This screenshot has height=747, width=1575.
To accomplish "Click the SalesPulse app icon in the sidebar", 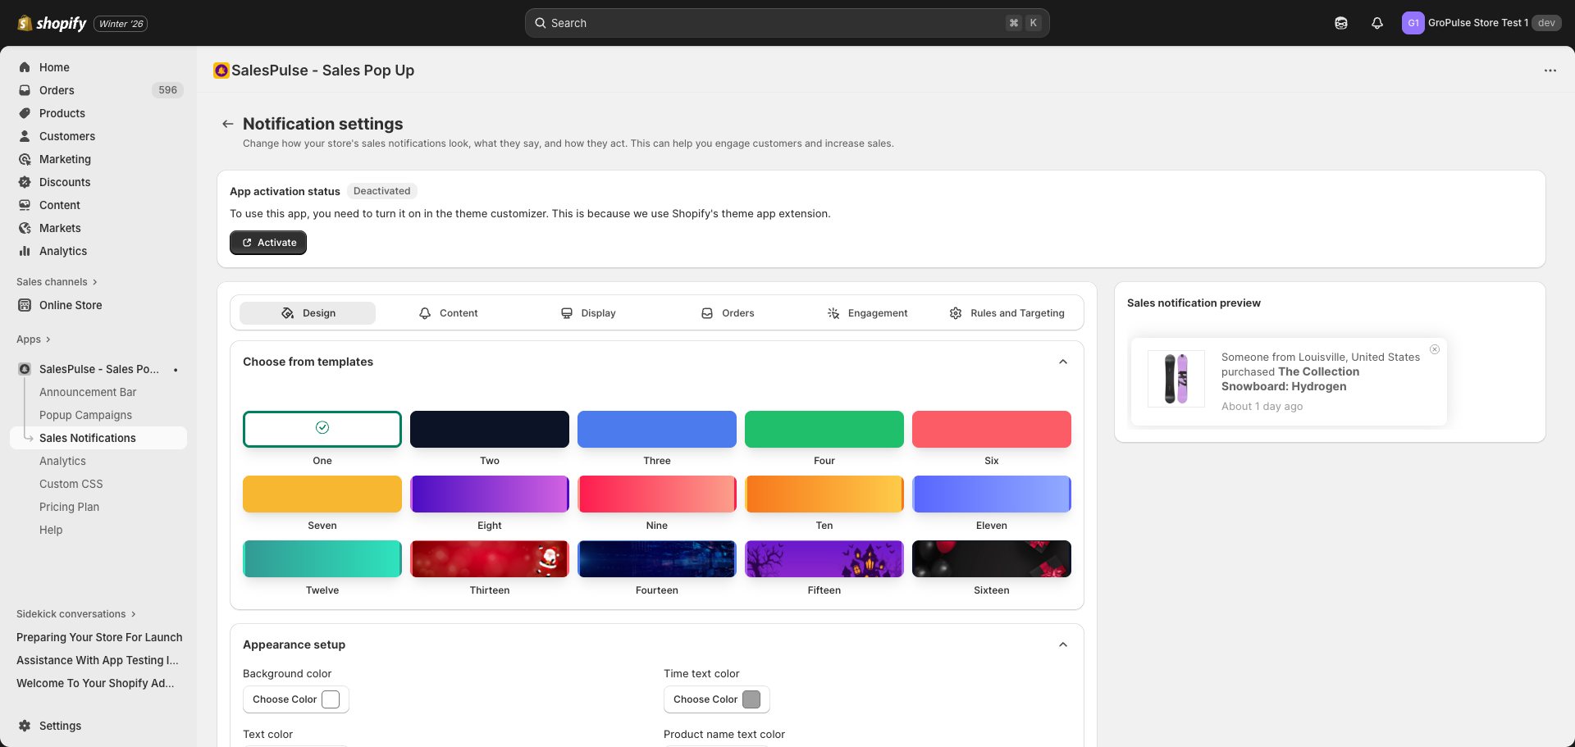I will click(x=24, y=369).
